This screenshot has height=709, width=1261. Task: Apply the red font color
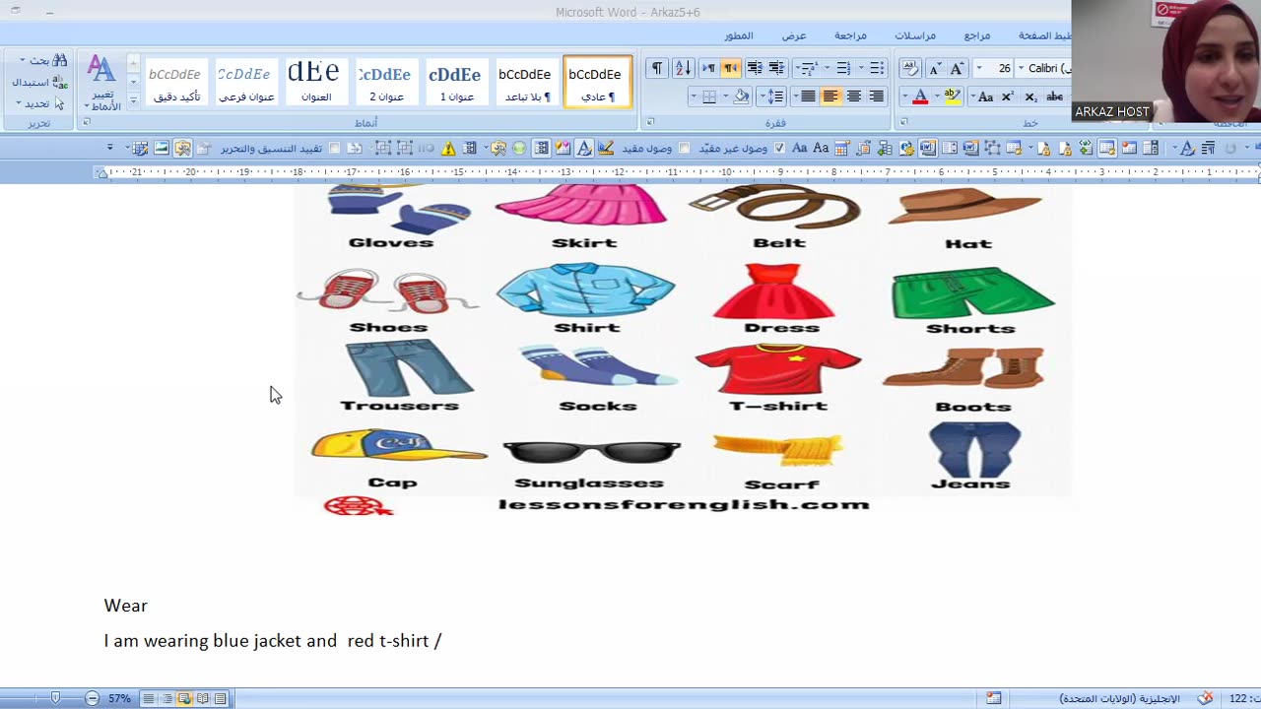click(920, 97)
